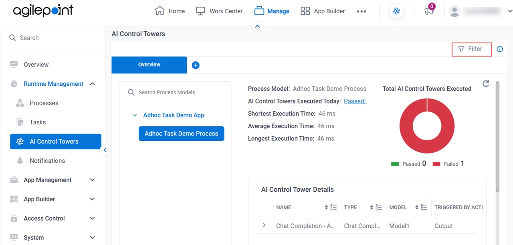Open Work Center monitor icon
Screen dimensions: 513x245
coord(200,11)
